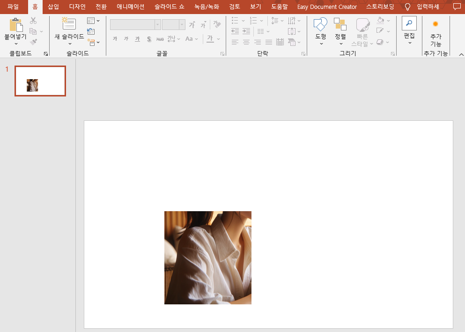Open the slide Layout icon
This screenshot has height=332, width=465.
[91, 21]
